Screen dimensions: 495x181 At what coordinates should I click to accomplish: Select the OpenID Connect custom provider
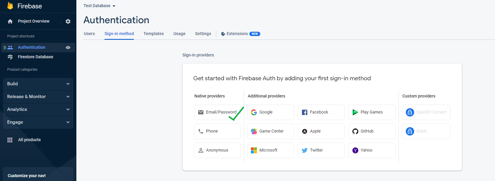[x=426, y=112]
